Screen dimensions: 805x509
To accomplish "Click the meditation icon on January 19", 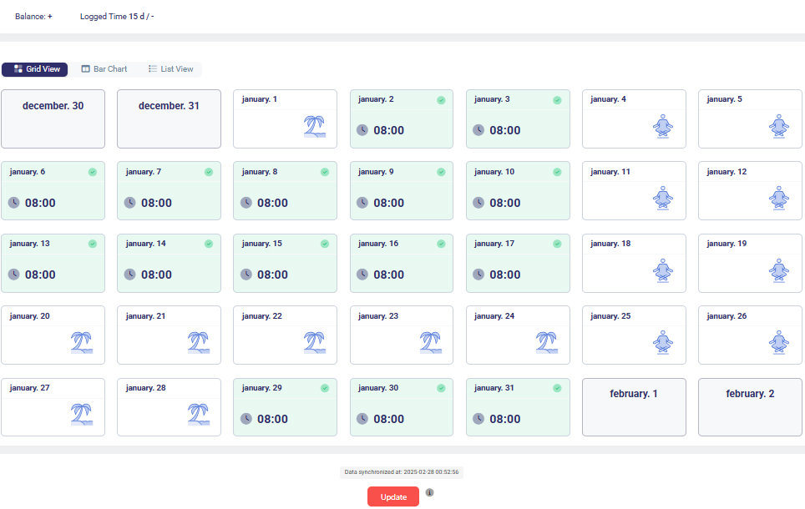I will pyautogui.click(x=778, y=271).
